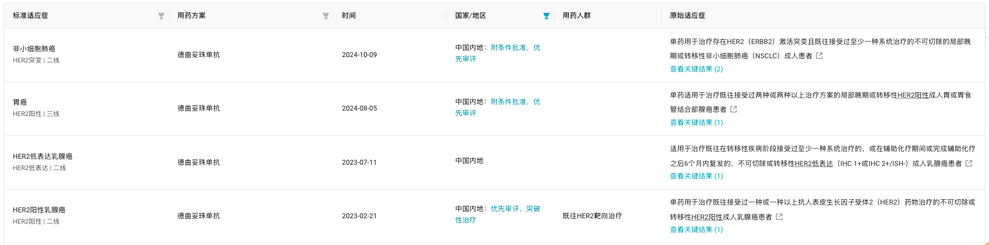Image resolution: width=989 pixels, height=245 pixels.
Task: Click the 原始适应症 column header
Action: click(x=687, y=15)
